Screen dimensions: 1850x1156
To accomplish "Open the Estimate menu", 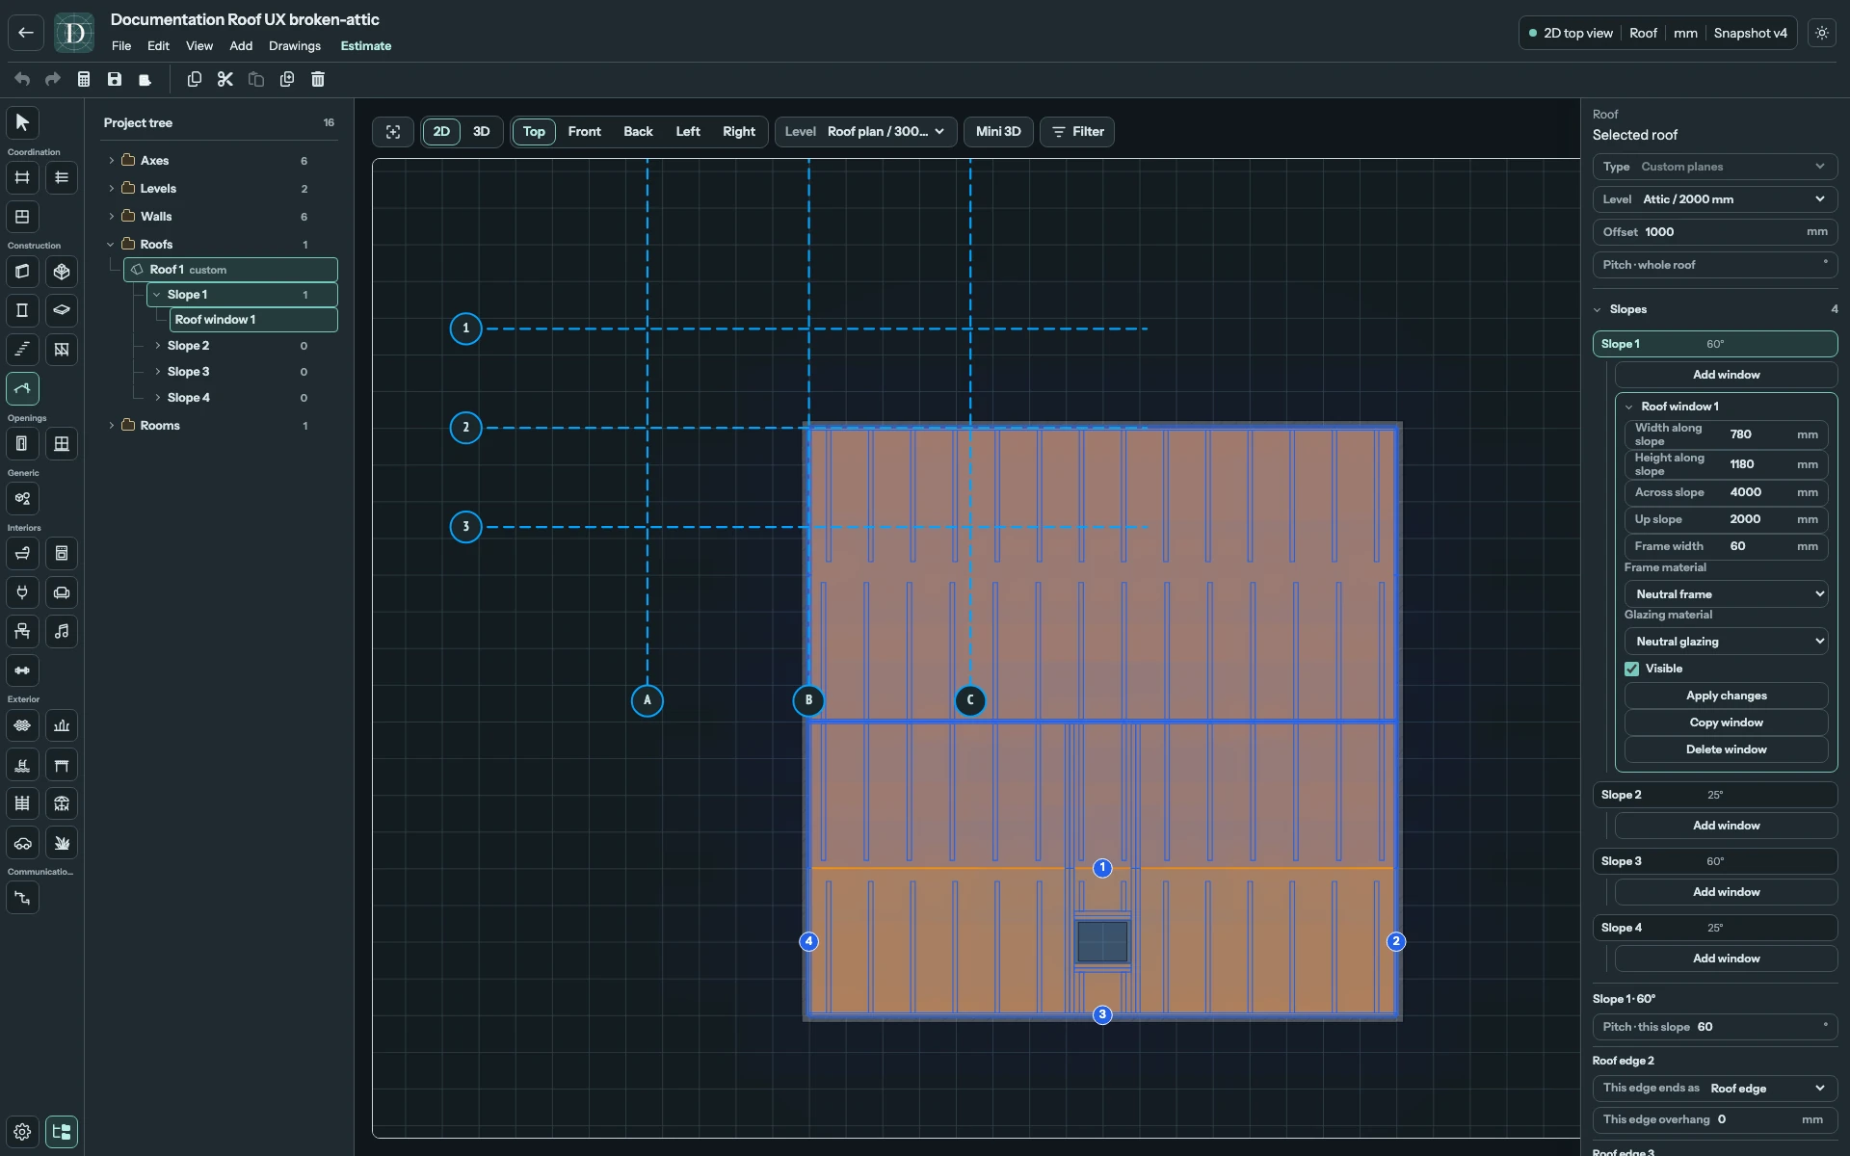I will coord(366,46).
